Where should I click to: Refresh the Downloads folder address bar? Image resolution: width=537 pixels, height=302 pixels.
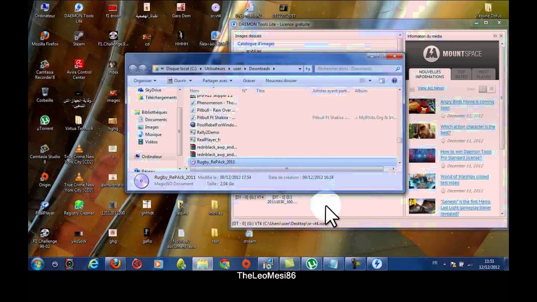point(308,69)
